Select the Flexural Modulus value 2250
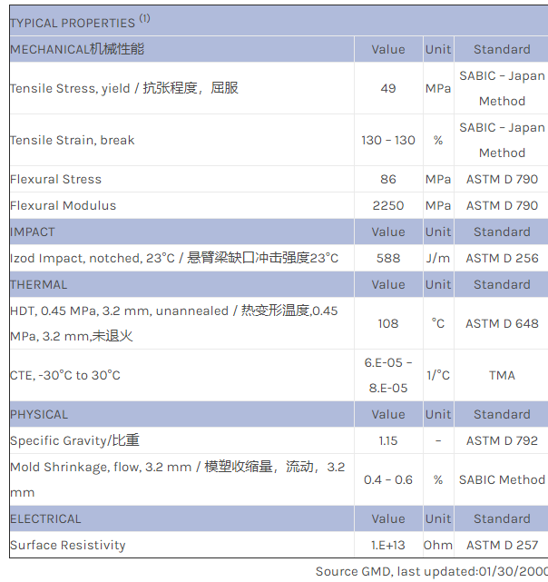548x582 pixels. (388, 205)
